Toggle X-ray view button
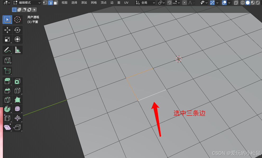 pos(236,3)
